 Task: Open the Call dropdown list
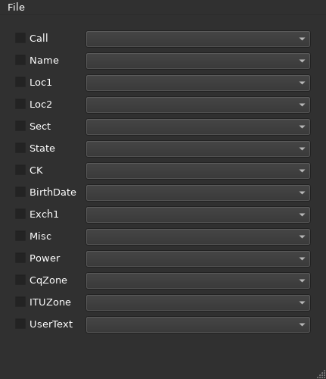[198, 39]
